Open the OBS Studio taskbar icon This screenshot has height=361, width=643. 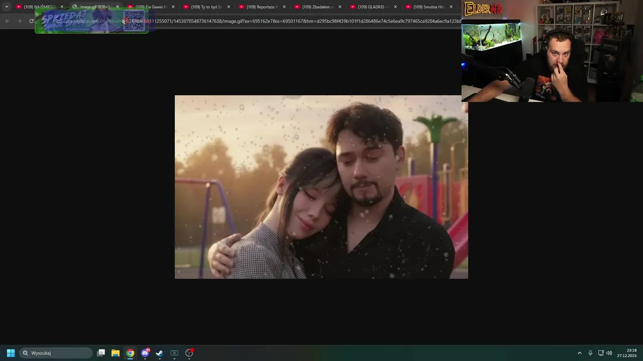(189, 353)
